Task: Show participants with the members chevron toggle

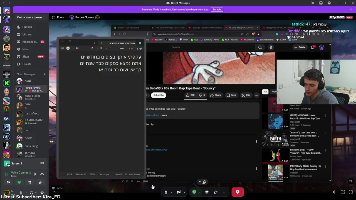Action: point(202,182)
